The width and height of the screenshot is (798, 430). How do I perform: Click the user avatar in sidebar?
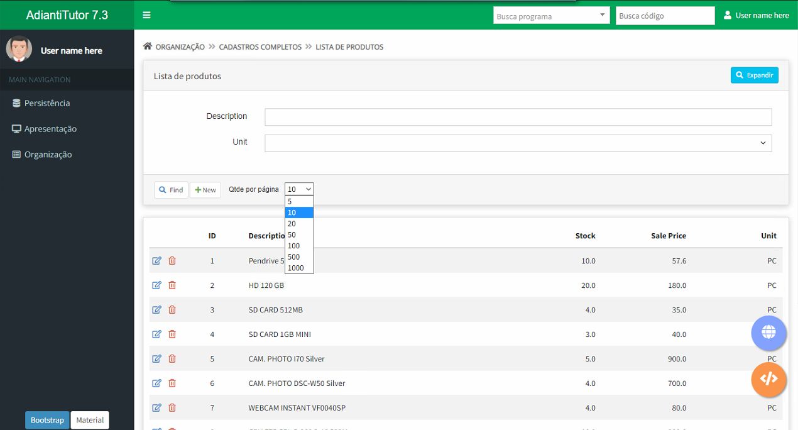click(x=19, y=49)
